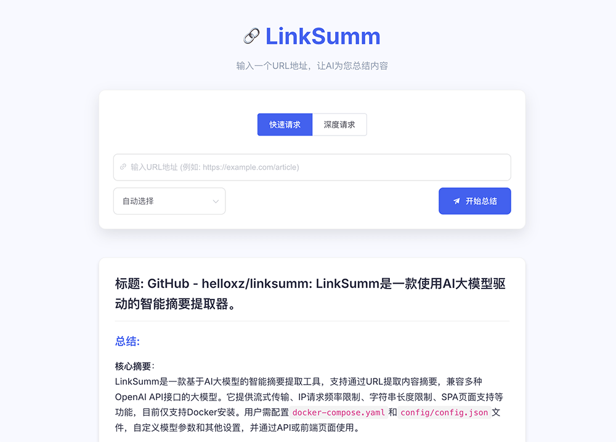This screenshot has width=616, height=442.
Task: Focus the URL address input field
Action: pyautogui.click(x=312, y=167)
